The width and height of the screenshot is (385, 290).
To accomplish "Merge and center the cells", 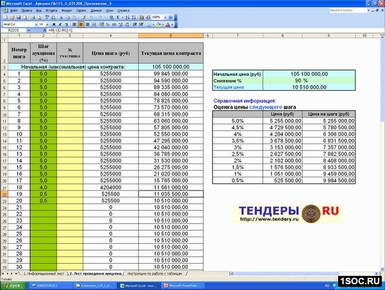I will pos(94,24).
